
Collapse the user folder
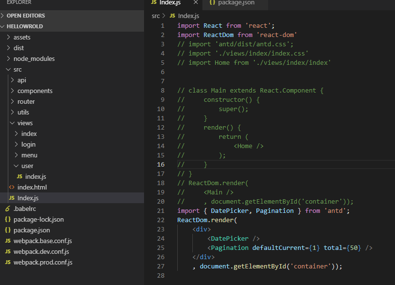coord(17,166)
